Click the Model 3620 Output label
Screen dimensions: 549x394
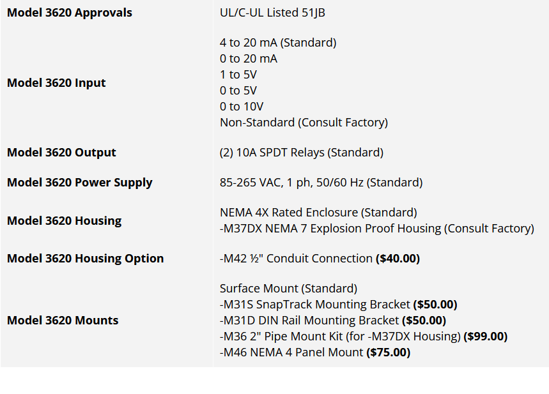pyautogui.click(x=61, y=153)
